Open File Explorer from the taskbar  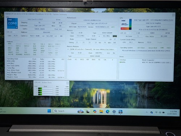click(101, 111)
